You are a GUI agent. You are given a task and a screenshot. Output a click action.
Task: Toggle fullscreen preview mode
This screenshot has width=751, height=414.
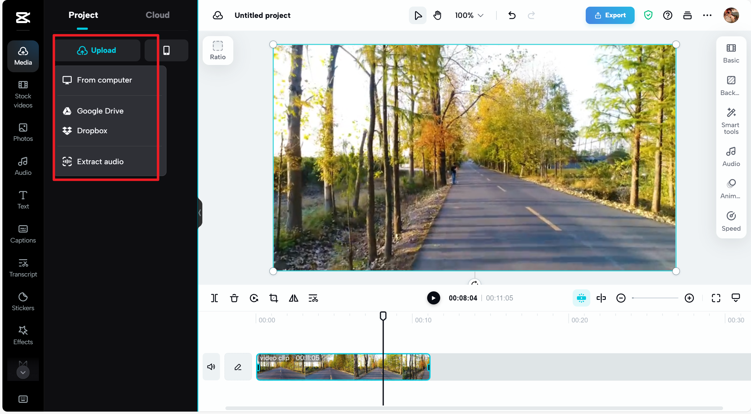point(716,298)
